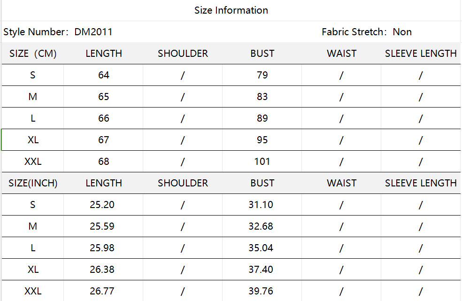Click the length value 68 cell

[x=104, y=162]
